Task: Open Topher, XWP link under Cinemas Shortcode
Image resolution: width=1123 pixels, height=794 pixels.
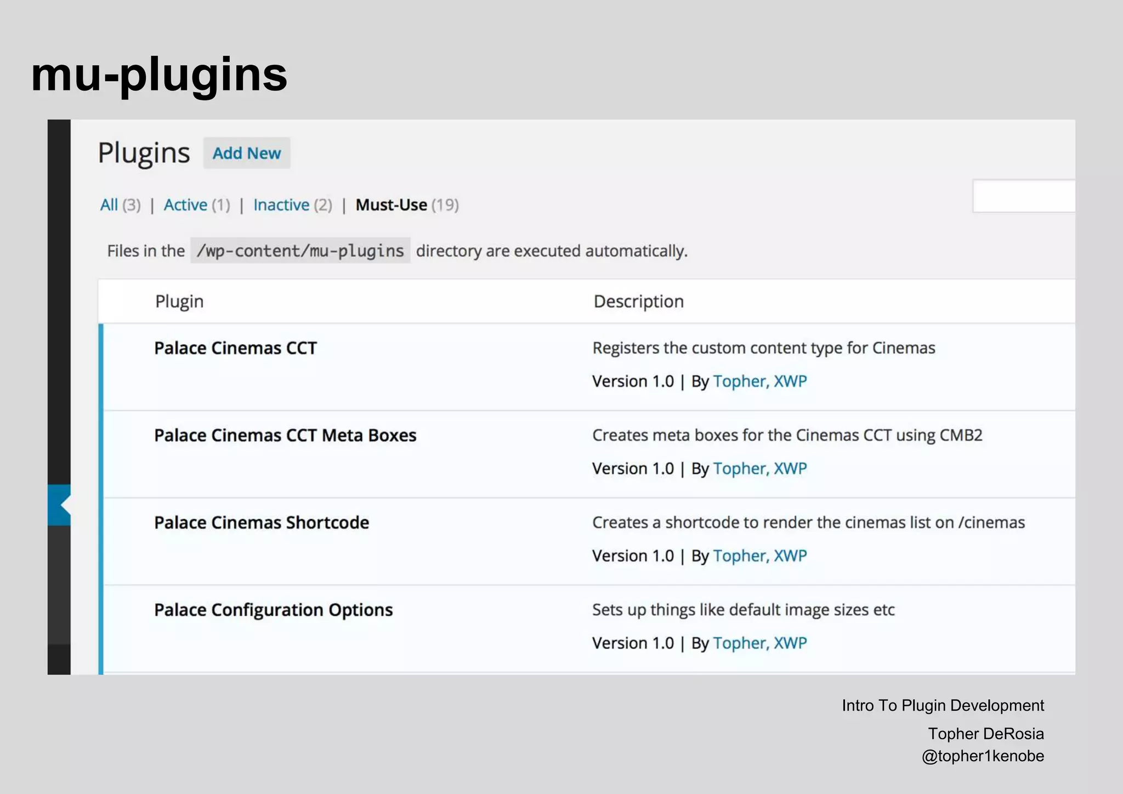Action: tap(759, 555)
